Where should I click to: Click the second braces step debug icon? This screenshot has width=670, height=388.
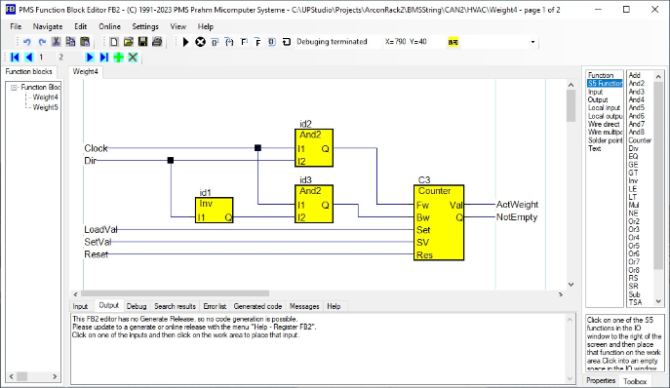click(x=229, y=42)
